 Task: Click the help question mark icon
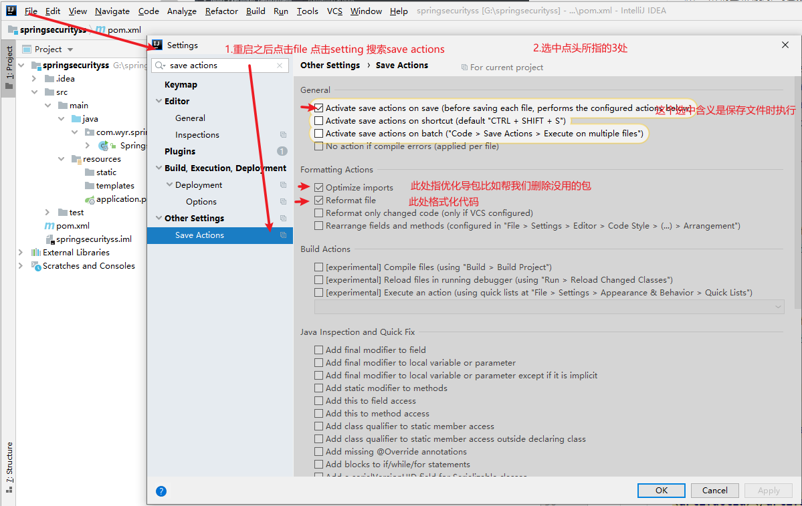click(x=161, y=491)
